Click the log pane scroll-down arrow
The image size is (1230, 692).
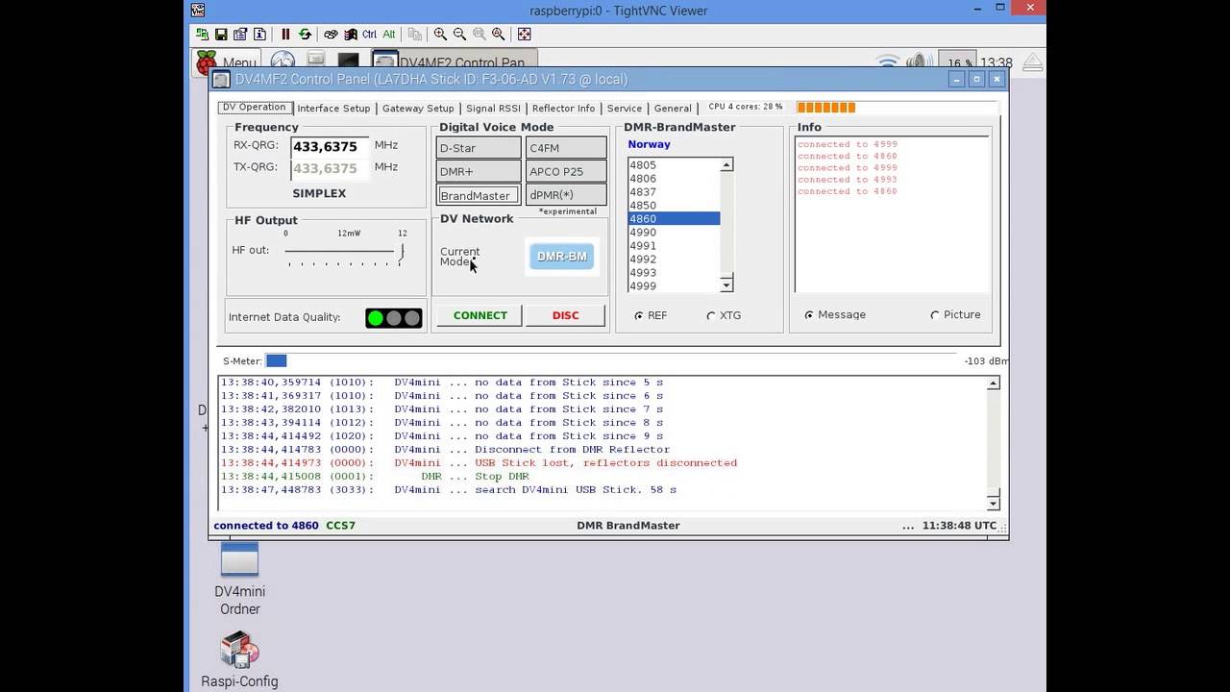994,503
